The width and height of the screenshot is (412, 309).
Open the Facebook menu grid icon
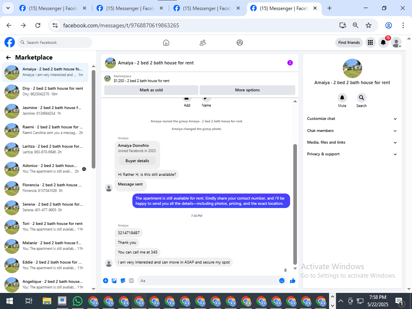[370, 43]
